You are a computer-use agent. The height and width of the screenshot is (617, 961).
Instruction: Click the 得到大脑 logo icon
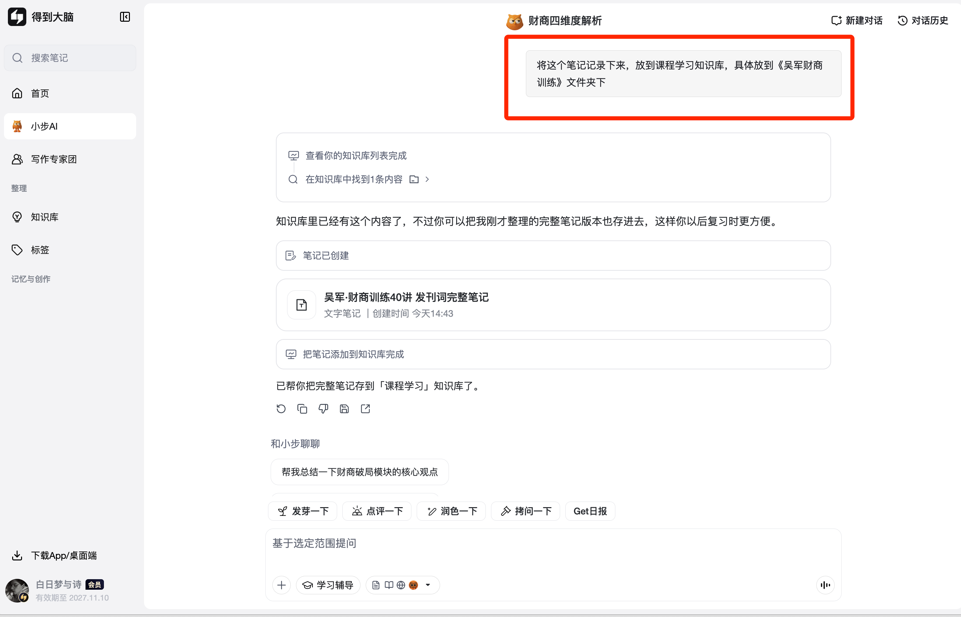[x=17, y=17]
